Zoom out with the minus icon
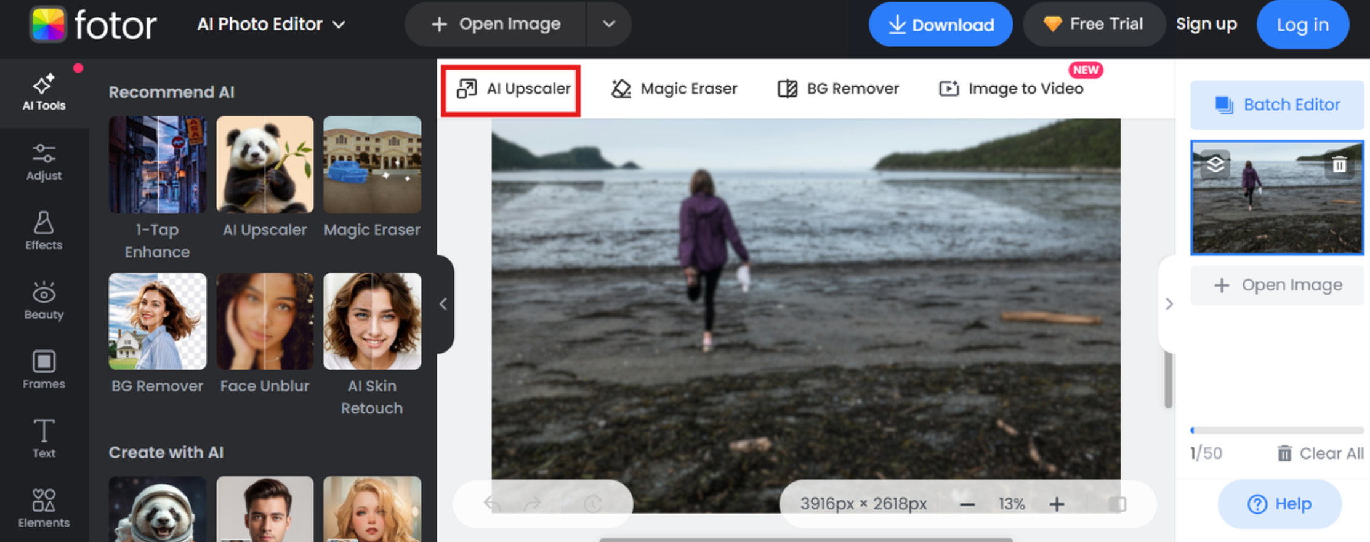 [967, 504]
